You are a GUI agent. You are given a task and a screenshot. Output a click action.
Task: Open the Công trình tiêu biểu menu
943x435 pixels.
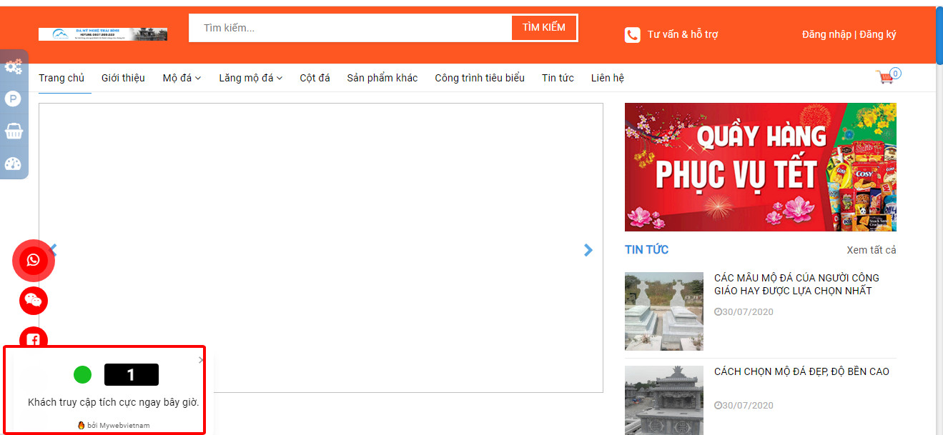coord(479,78)
